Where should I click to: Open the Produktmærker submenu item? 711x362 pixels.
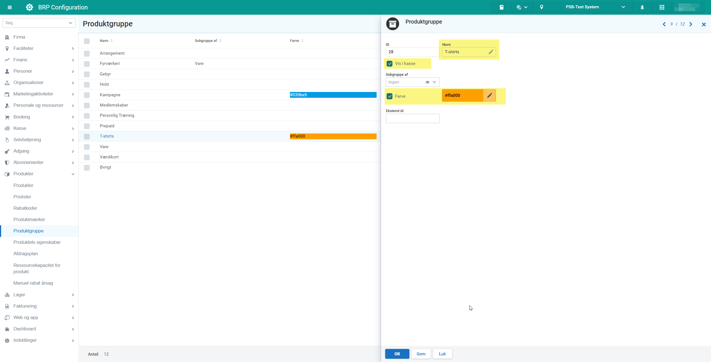29,220
